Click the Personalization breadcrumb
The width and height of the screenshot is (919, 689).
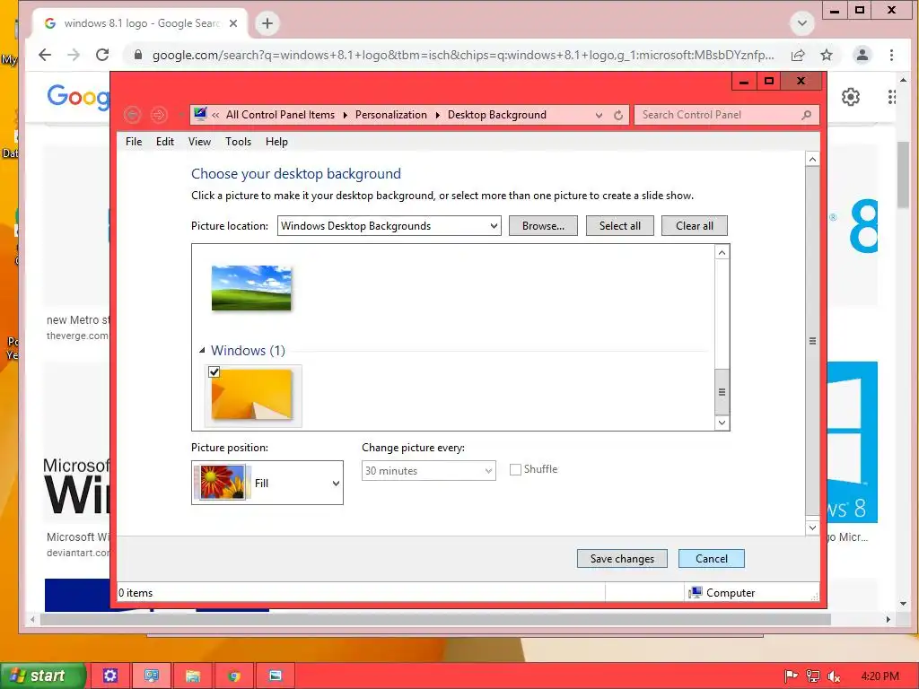(x=391, y=115)
